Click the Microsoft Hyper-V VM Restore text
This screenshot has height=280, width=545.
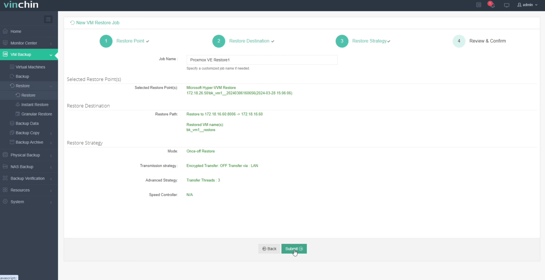pos(211,88)
